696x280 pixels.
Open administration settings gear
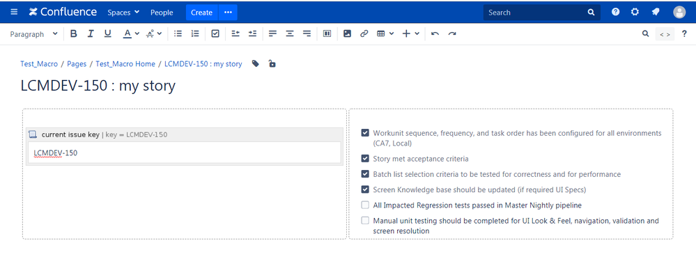[635, 12]
